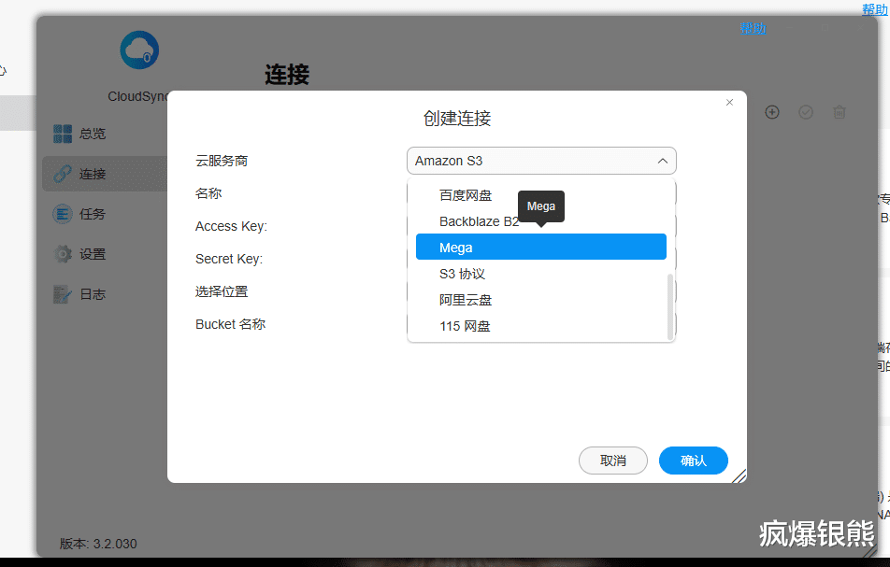The height and width of the screenshot is (567, 890).
Task: Close the 创建连接 dialog
Action: coord(729,102)
